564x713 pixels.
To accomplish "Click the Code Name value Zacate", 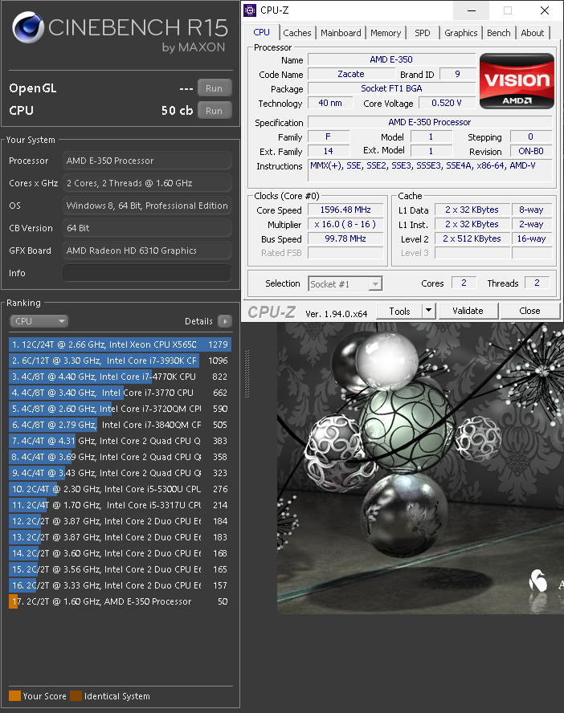I will (x=351, y=74).
